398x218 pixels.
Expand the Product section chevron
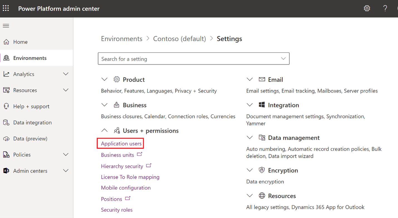[x=104, y=79]
